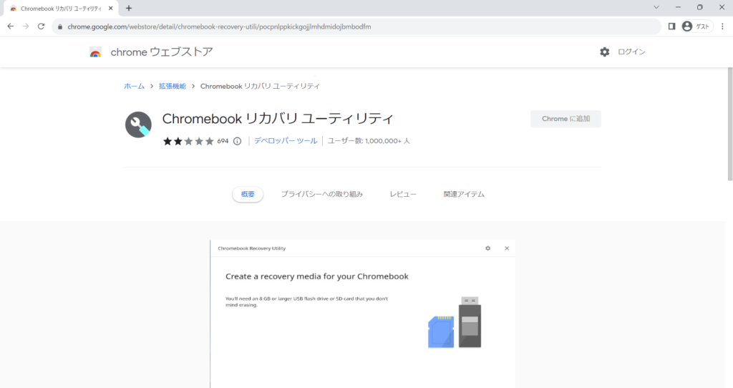Click the Chrome に追加 button
733x388 pixels.
(x=565, y=119)
